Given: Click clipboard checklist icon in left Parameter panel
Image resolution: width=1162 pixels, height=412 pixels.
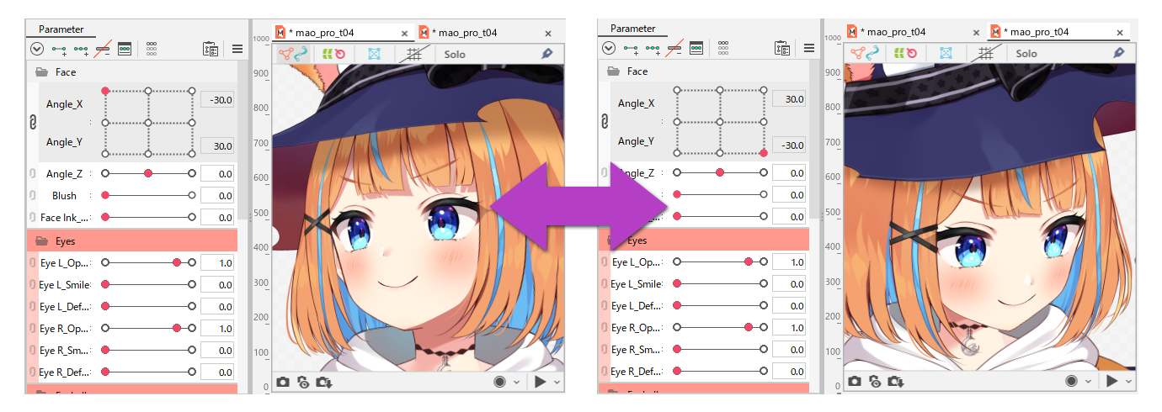Looking at the screenshot, I should pos(211,49).
